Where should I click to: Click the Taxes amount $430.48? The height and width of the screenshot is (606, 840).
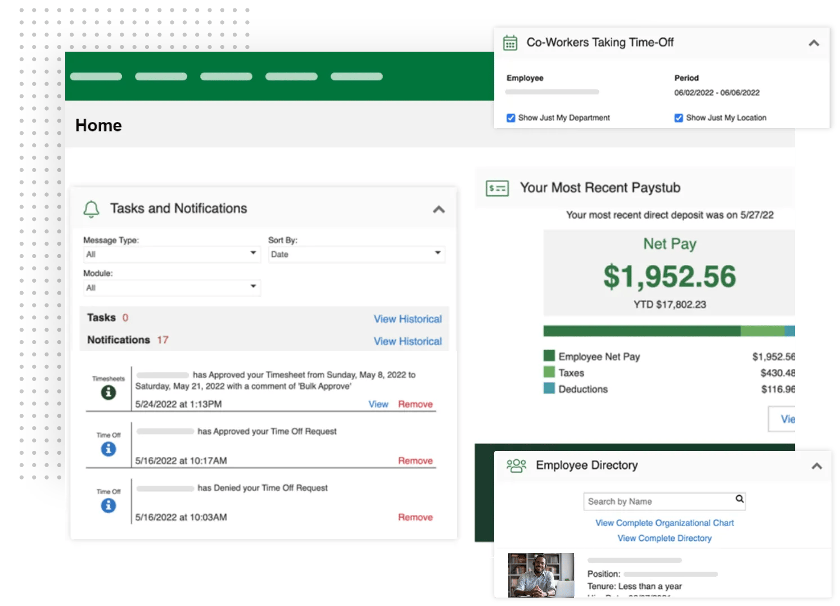(778, 373)
